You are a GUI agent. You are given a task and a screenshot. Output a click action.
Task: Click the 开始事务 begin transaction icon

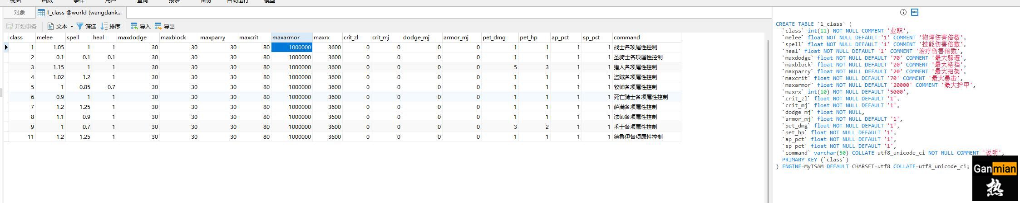(x=10, y=26)
